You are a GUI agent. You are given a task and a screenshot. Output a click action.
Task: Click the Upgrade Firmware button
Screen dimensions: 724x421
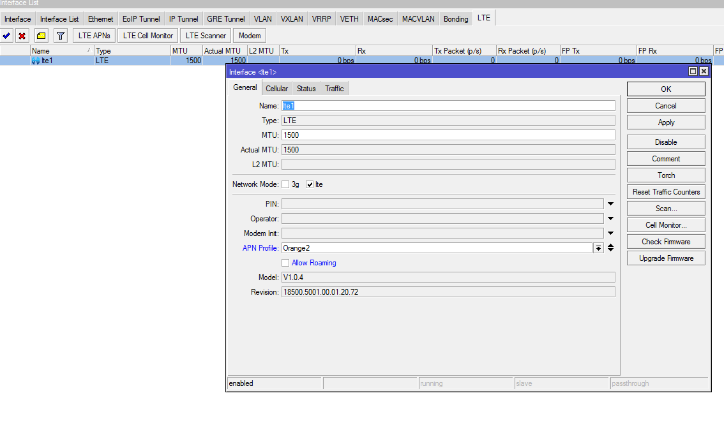pyautogui.click(x=666, y=258)
